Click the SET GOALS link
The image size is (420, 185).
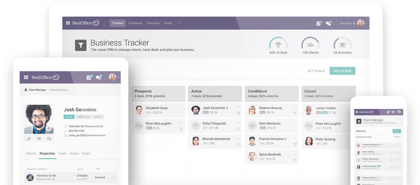(x=316, y=71)
